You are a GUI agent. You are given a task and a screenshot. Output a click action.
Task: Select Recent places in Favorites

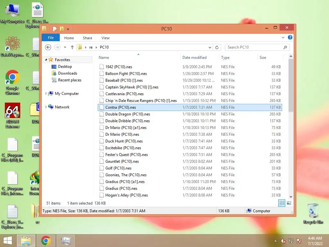[66, 80]
